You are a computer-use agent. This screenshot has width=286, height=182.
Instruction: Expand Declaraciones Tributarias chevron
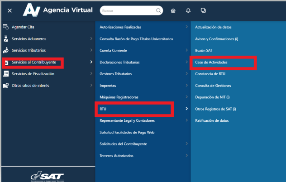[x=187, y=62]
